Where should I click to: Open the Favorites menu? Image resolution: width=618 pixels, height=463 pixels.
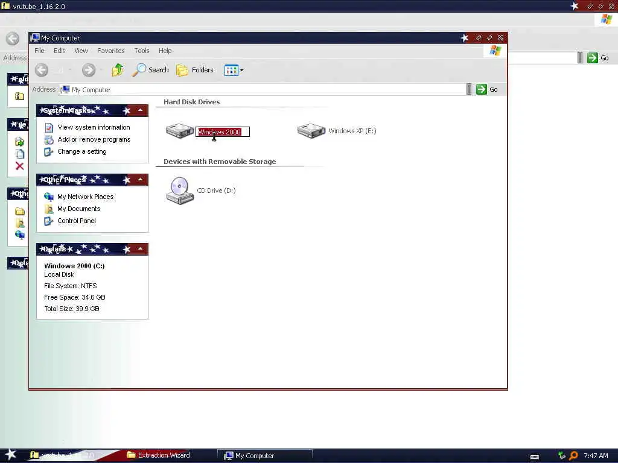(x=111, y=51)
